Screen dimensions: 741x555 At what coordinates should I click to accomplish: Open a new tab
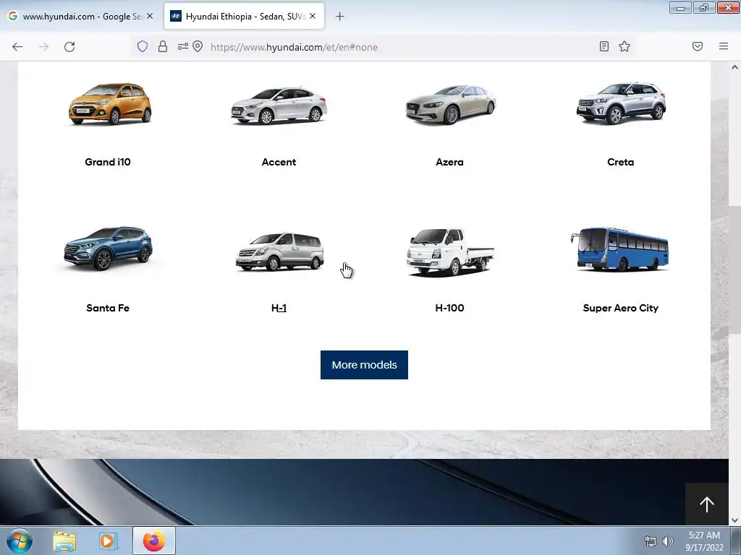click(x=340, y=17)
